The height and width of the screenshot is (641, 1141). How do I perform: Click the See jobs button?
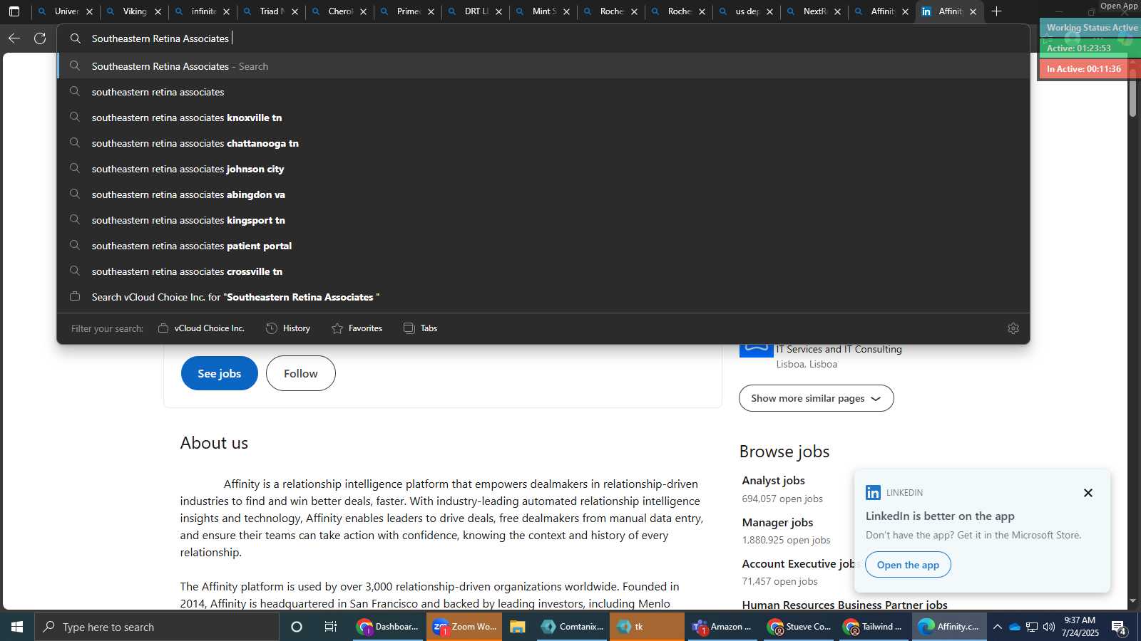click(220, 373)
